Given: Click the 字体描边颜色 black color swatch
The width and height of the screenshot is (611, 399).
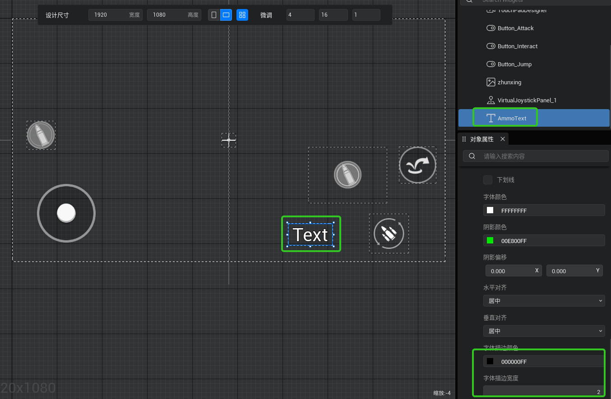Looking at the screenshot, I should 490,361.
